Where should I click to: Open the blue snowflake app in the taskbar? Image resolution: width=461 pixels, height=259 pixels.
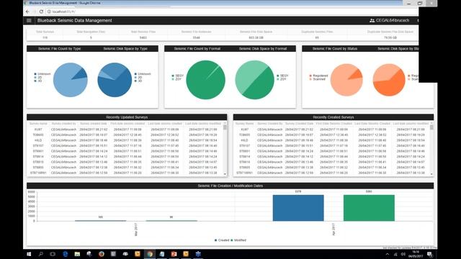(198, 254)
